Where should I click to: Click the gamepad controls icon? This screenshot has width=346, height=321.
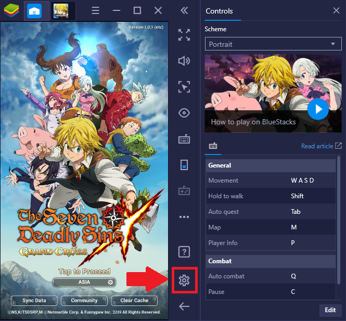tap(184, 190)
